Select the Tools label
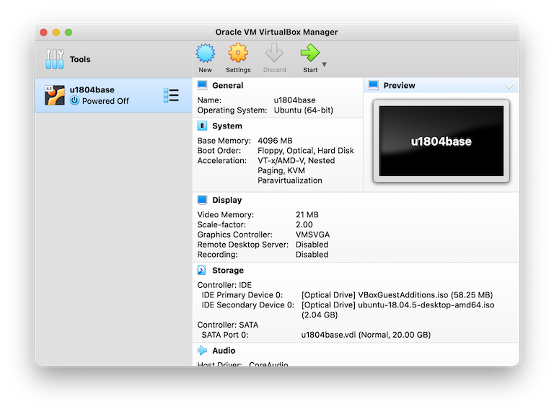The image size is (554, 412). pos(80,59)
